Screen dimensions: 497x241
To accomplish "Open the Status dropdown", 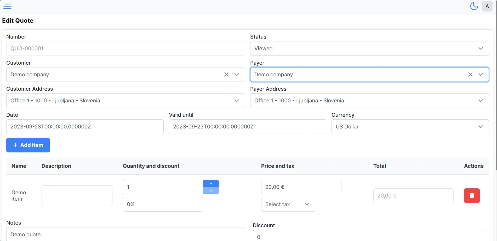I will pos(369,48).
